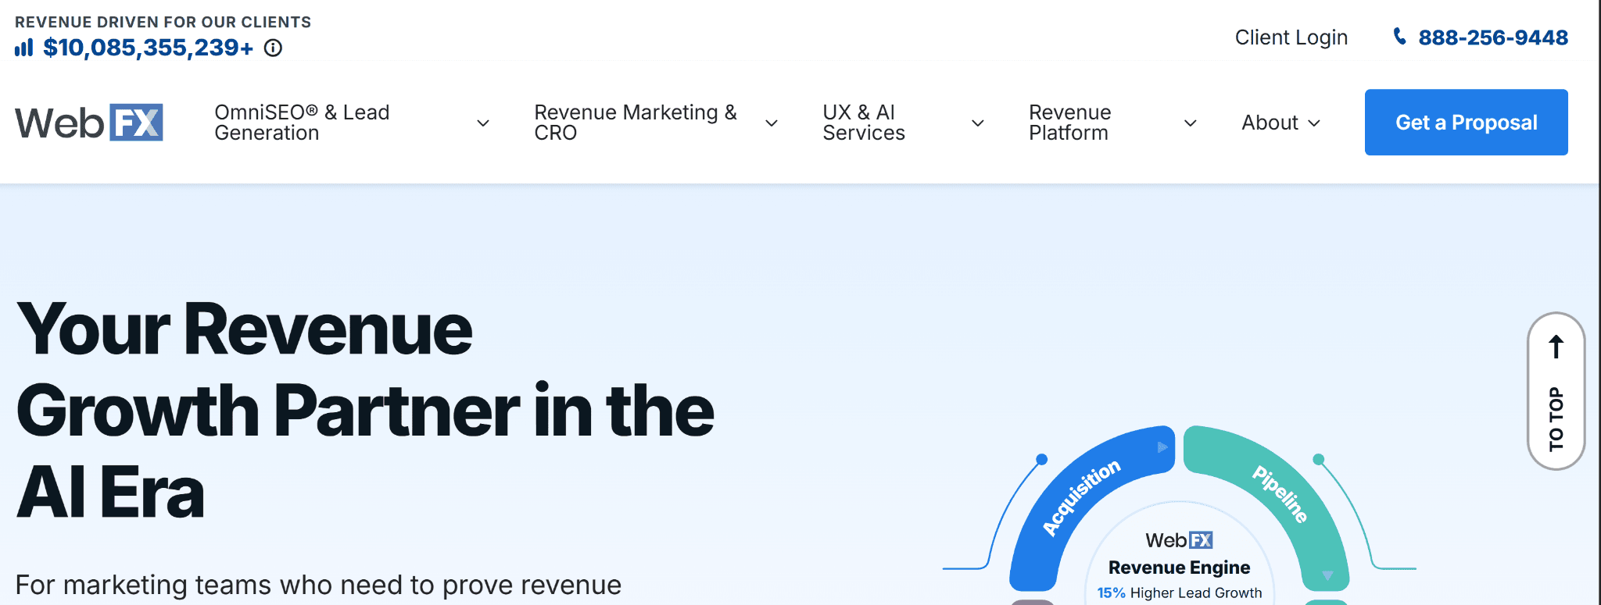The width and height of the screenshot is (1601, 605).
Task: Click the $10,085,355,239+ revenue figure
Action: 149,48
